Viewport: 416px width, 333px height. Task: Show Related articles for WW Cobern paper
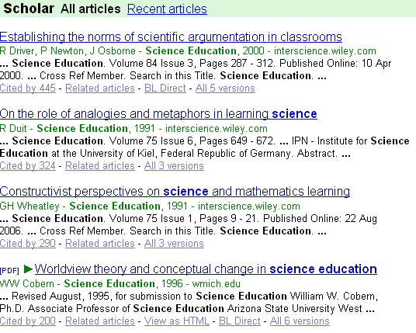(100, 321)
